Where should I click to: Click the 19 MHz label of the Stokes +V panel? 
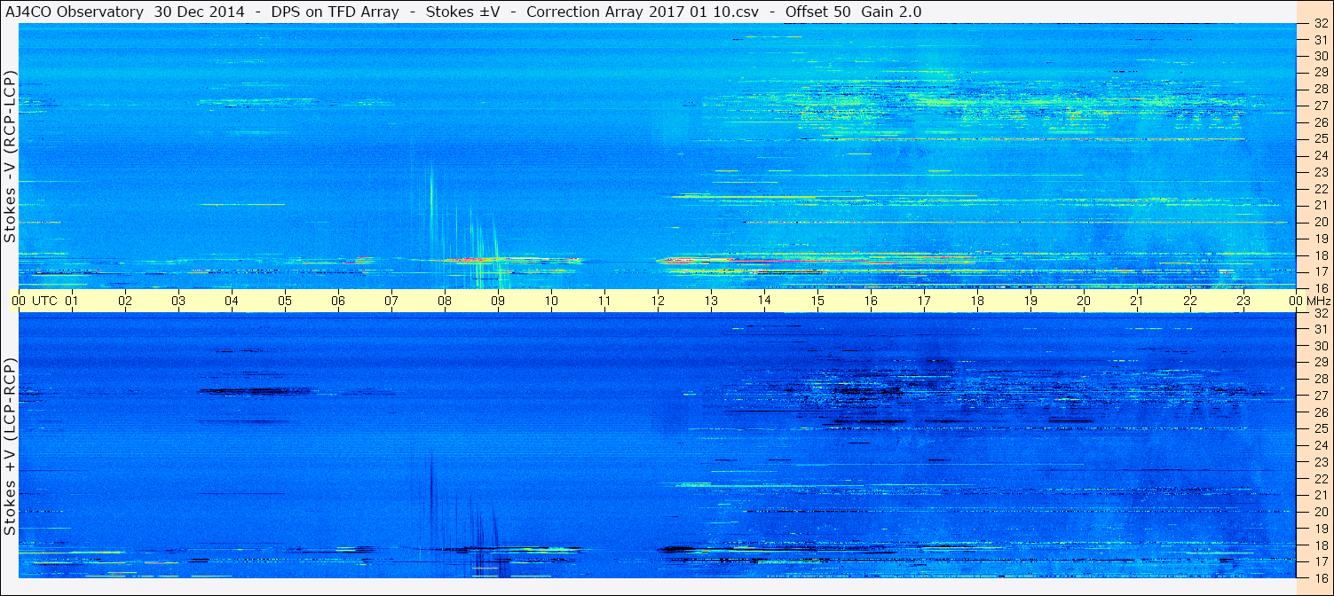(1321, 528)
